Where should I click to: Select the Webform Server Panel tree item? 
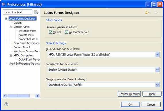point(26,51)
